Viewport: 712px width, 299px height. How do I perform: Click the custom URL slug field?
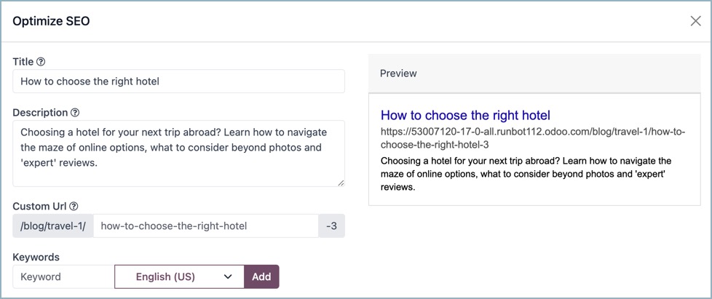[205, 226]
